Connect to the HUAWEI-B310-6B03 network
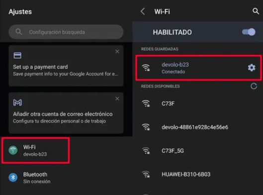This screenshot has height=195, width=263. pyautogui.click(x=197, y=174)
